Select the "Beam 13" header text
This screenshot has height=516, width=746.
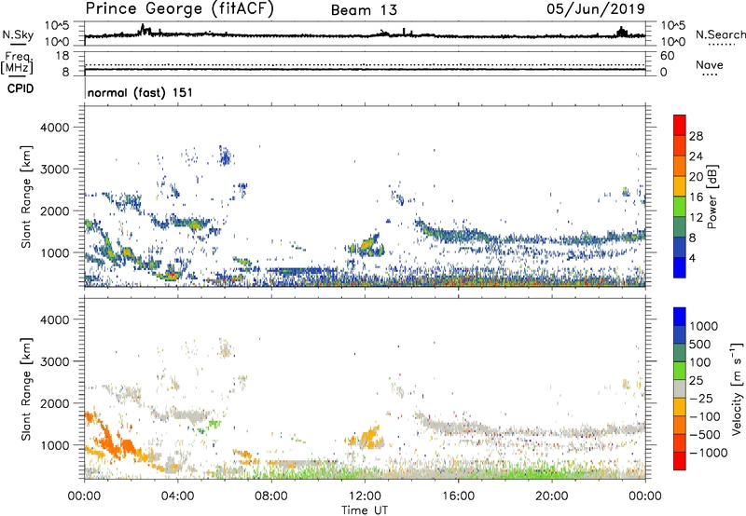364,10
